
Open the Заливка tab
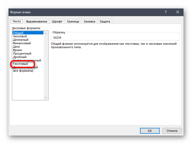pos(89,21)
